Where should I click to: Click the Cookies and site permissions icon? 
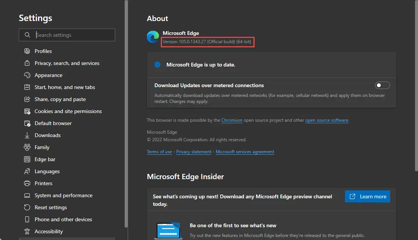[27, 112]
